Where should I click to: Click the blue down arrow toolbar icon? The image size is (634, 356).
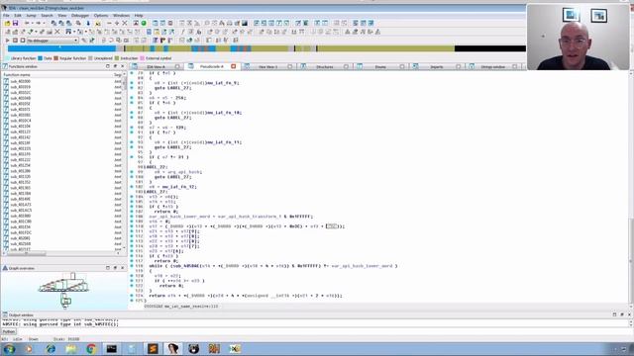point(88,24)
